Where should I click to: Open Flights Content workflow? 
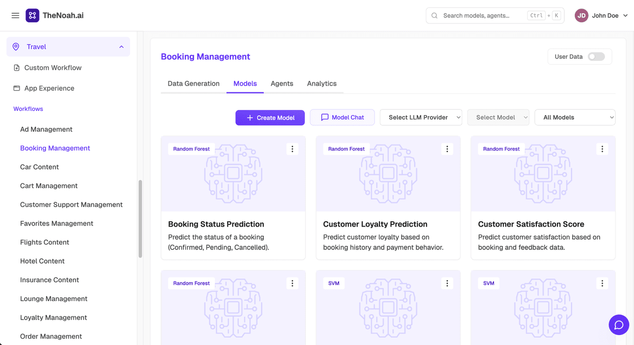[x=44, y=242]
